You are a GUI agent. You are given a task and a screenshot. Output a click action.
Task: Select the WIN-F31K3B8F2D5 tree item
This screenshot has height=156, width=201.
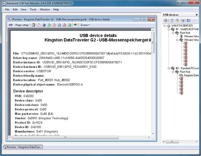point(182,26)
